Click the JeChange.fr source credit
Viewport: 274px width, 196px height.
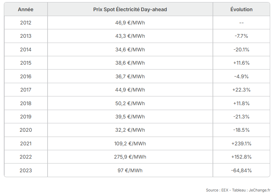259,190
